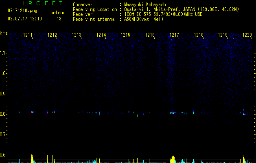
Task: Select the 1211 time marker
Action: point(28,35)
